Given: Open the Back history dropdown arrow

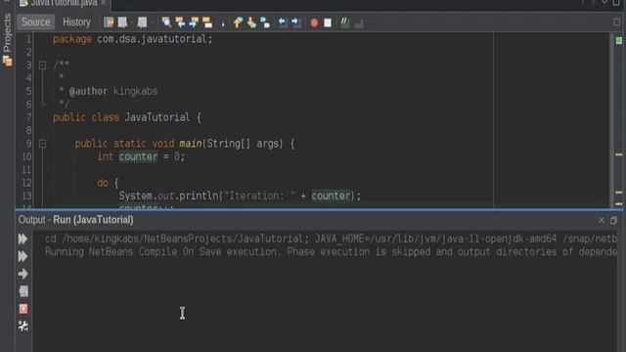Looking at the screenshot, I should 132,22.
